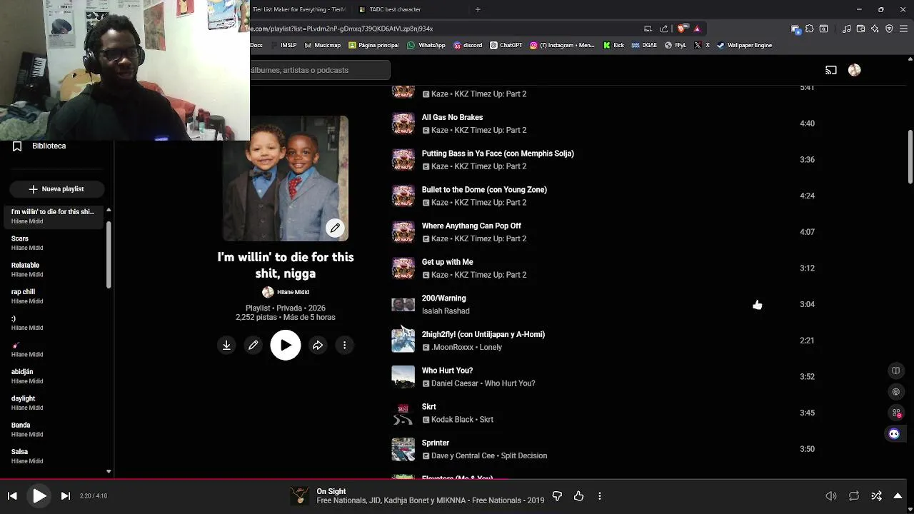Image resolution: width=914 pixels, height=514 pixels.
Task: Click the sidebar playlist list scrollbar
Action: click(x=109, y=255)
